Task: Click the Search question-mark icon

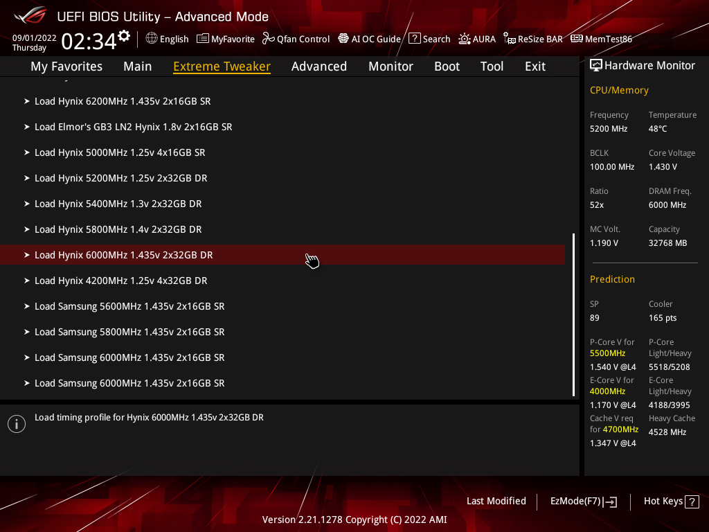Action: point(414,39)
